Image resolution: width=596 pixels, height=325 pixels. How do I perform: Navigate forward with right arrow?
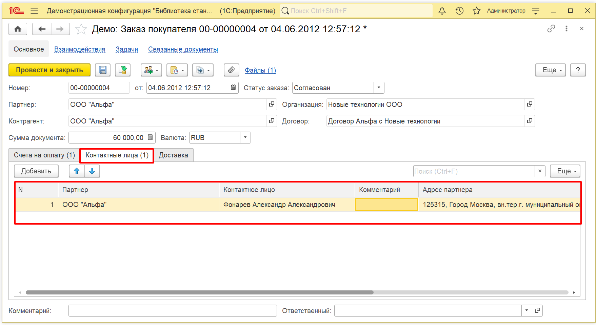[x=60, y=29]
